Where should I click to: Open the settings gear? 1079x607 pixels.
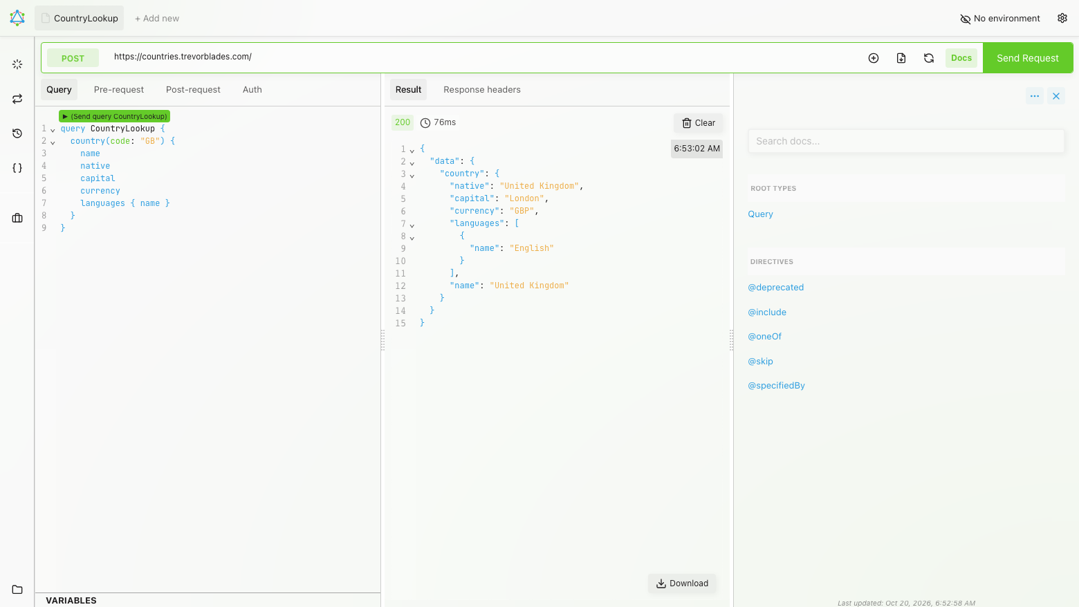coord(1062,18)
